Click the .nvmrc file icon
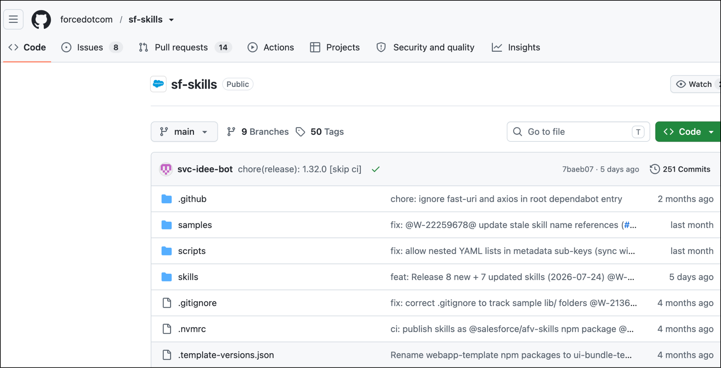 coord(167,329)
